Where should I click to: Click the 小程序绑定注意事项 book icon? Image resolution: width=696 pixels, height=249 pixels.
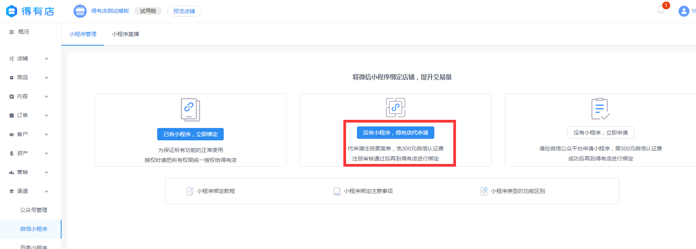click(x=337, y=191)
